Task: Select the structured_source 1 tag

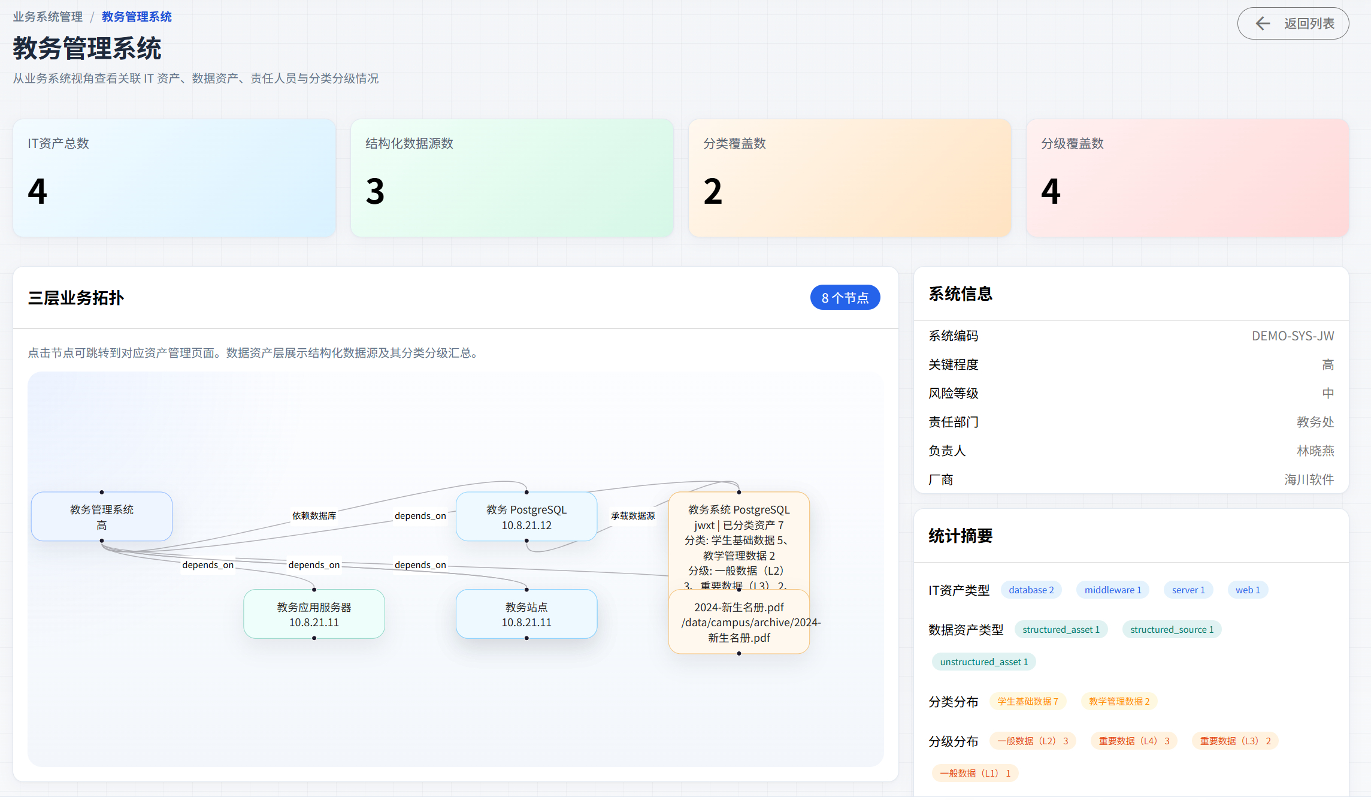Action: 1172,630
